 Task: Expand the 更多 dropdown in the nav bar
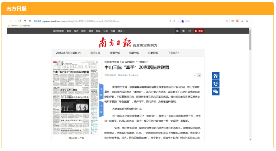121,31
